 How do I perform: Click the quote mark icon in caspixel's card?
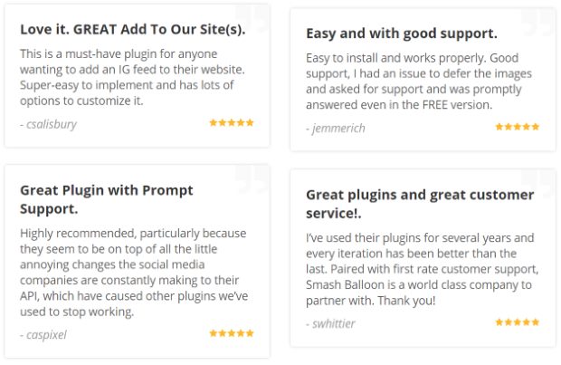point(252,178)
